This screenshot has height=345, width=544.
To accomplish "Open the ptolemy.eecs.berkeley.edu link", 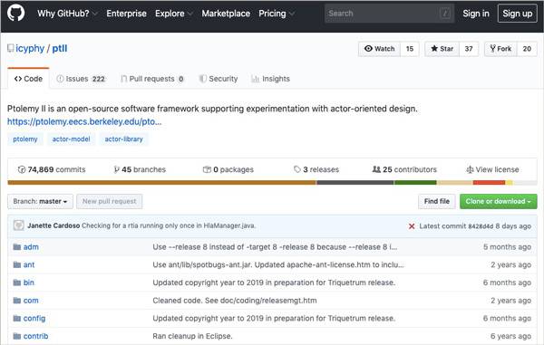I will (84, 121).
